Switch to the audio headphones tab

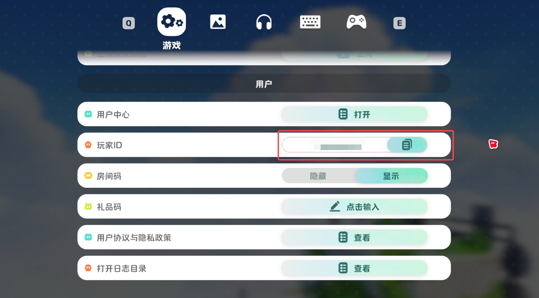tap(264, 22)
